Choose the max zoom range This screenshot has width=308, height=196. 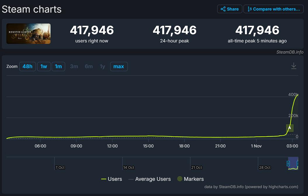click(119, 66)
